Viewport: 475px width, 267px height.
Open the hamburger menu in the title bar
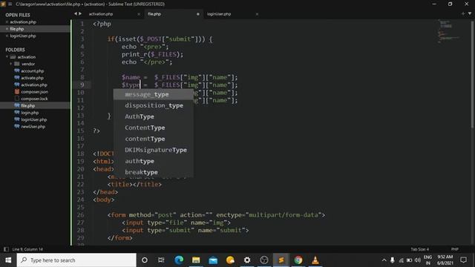point(10,4)
